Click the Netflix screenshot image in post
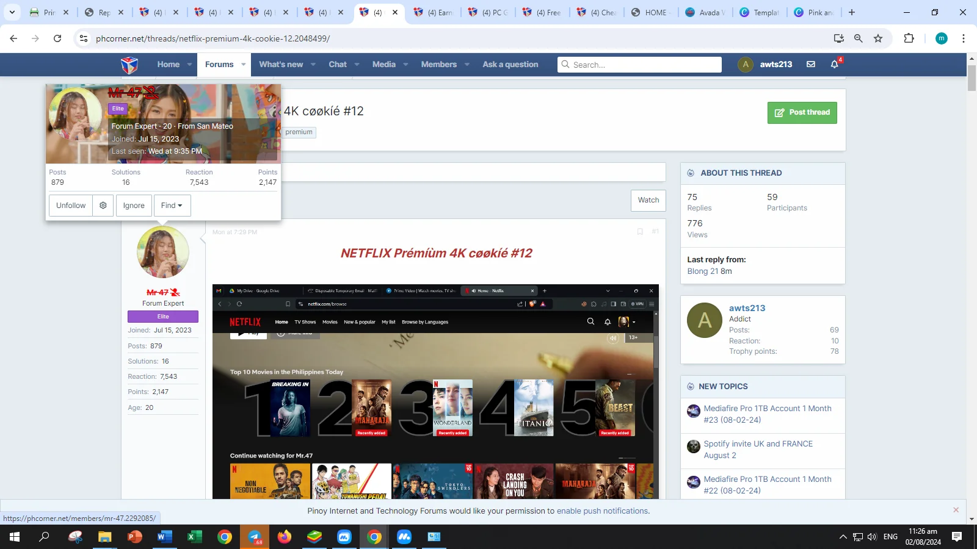 [x=435, y=392]
